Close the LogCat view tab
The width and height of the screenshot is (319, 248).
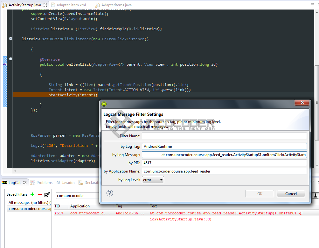tap(25, 182)
